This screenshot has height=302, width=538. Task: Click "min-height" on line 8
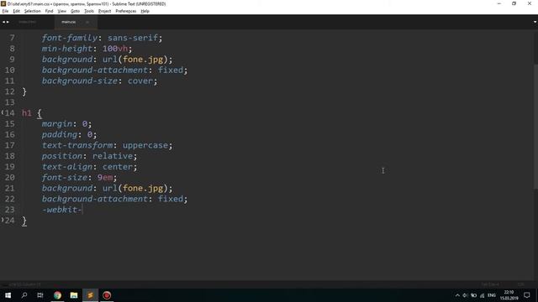point(67,49)
